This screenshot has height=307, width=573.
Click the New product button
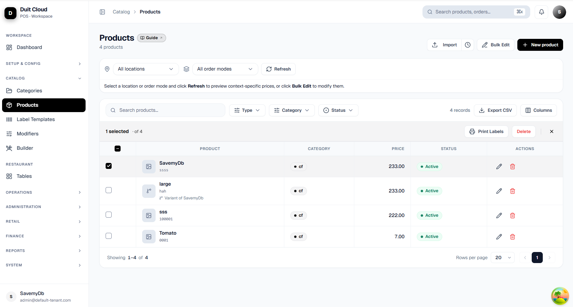click(x=540, y=45)
